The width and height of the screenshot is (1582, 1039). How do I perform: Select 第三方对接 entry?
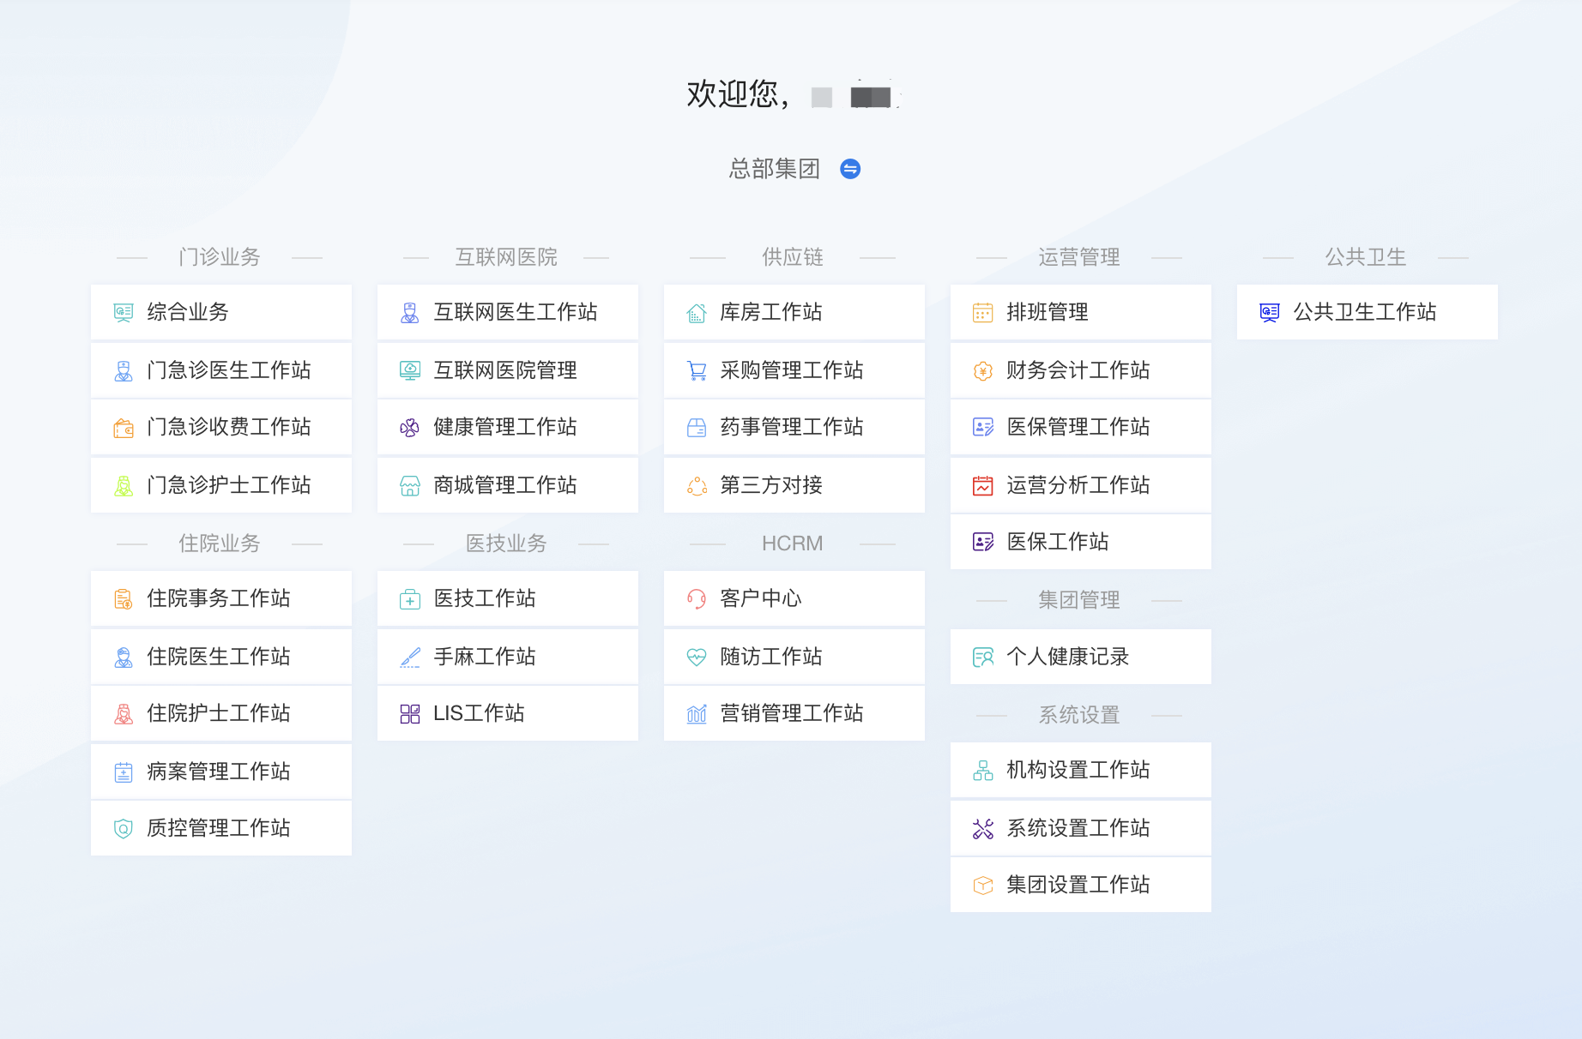(x=794, y=485)
